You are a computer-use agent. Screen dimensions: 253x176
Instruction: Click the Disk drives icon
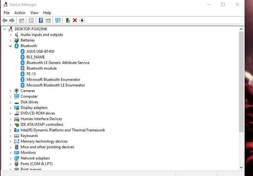coord(17,102)
